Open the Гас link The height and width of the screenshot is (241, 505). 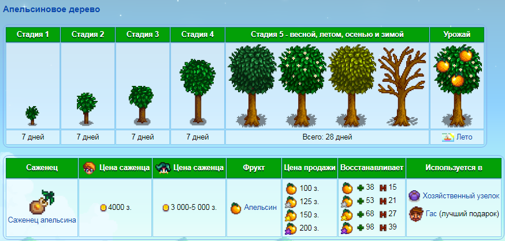coord(431,214)
